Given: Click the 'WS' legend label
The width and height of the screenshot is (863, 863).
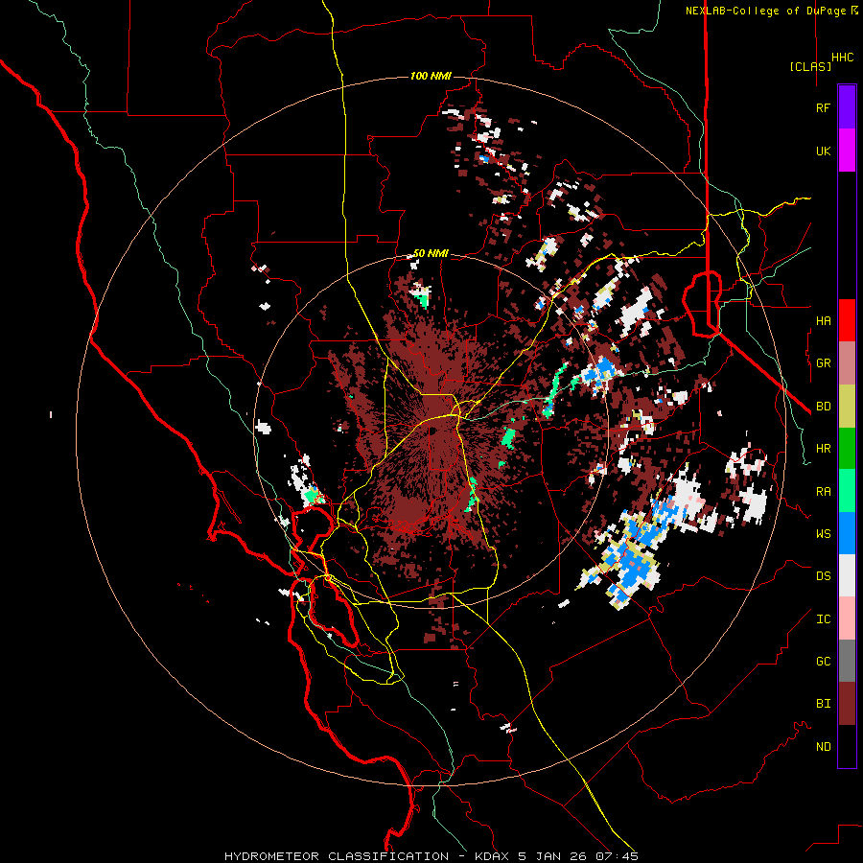Looking at the screenshot, I should point(823,534).
